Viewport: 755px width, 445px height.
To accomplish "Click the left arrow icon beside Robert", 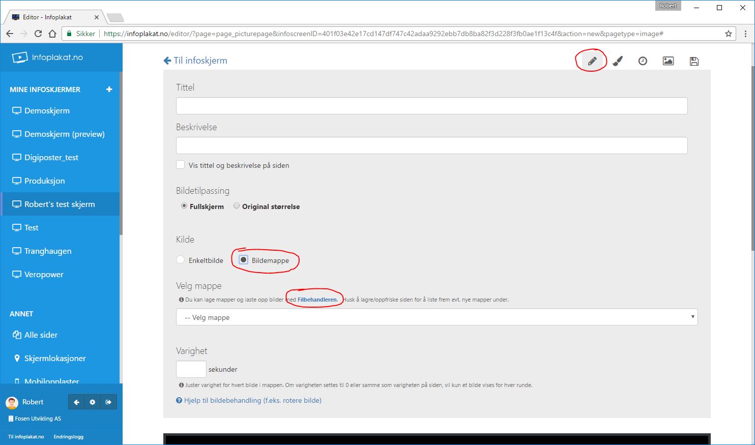I will coord(76,402).
